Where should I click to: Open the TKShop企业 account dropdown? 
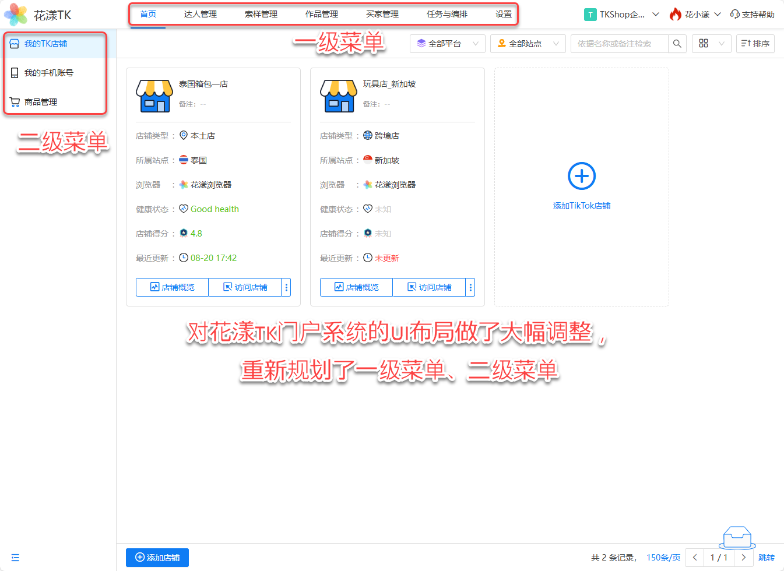coord(621,15)
